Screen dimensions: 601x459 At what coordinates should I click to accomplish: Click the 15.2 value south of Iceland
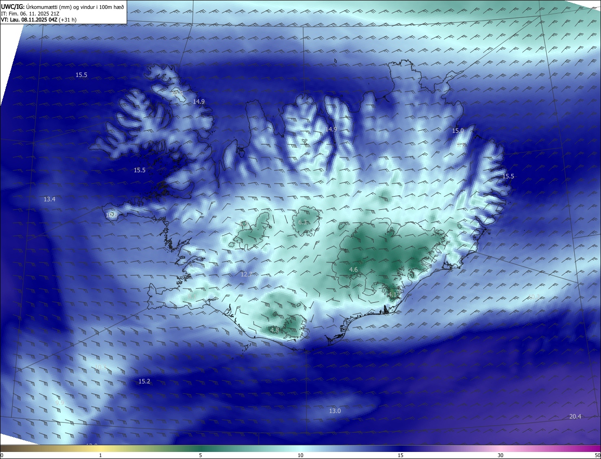pyautogui.click(x=144, y=382)
